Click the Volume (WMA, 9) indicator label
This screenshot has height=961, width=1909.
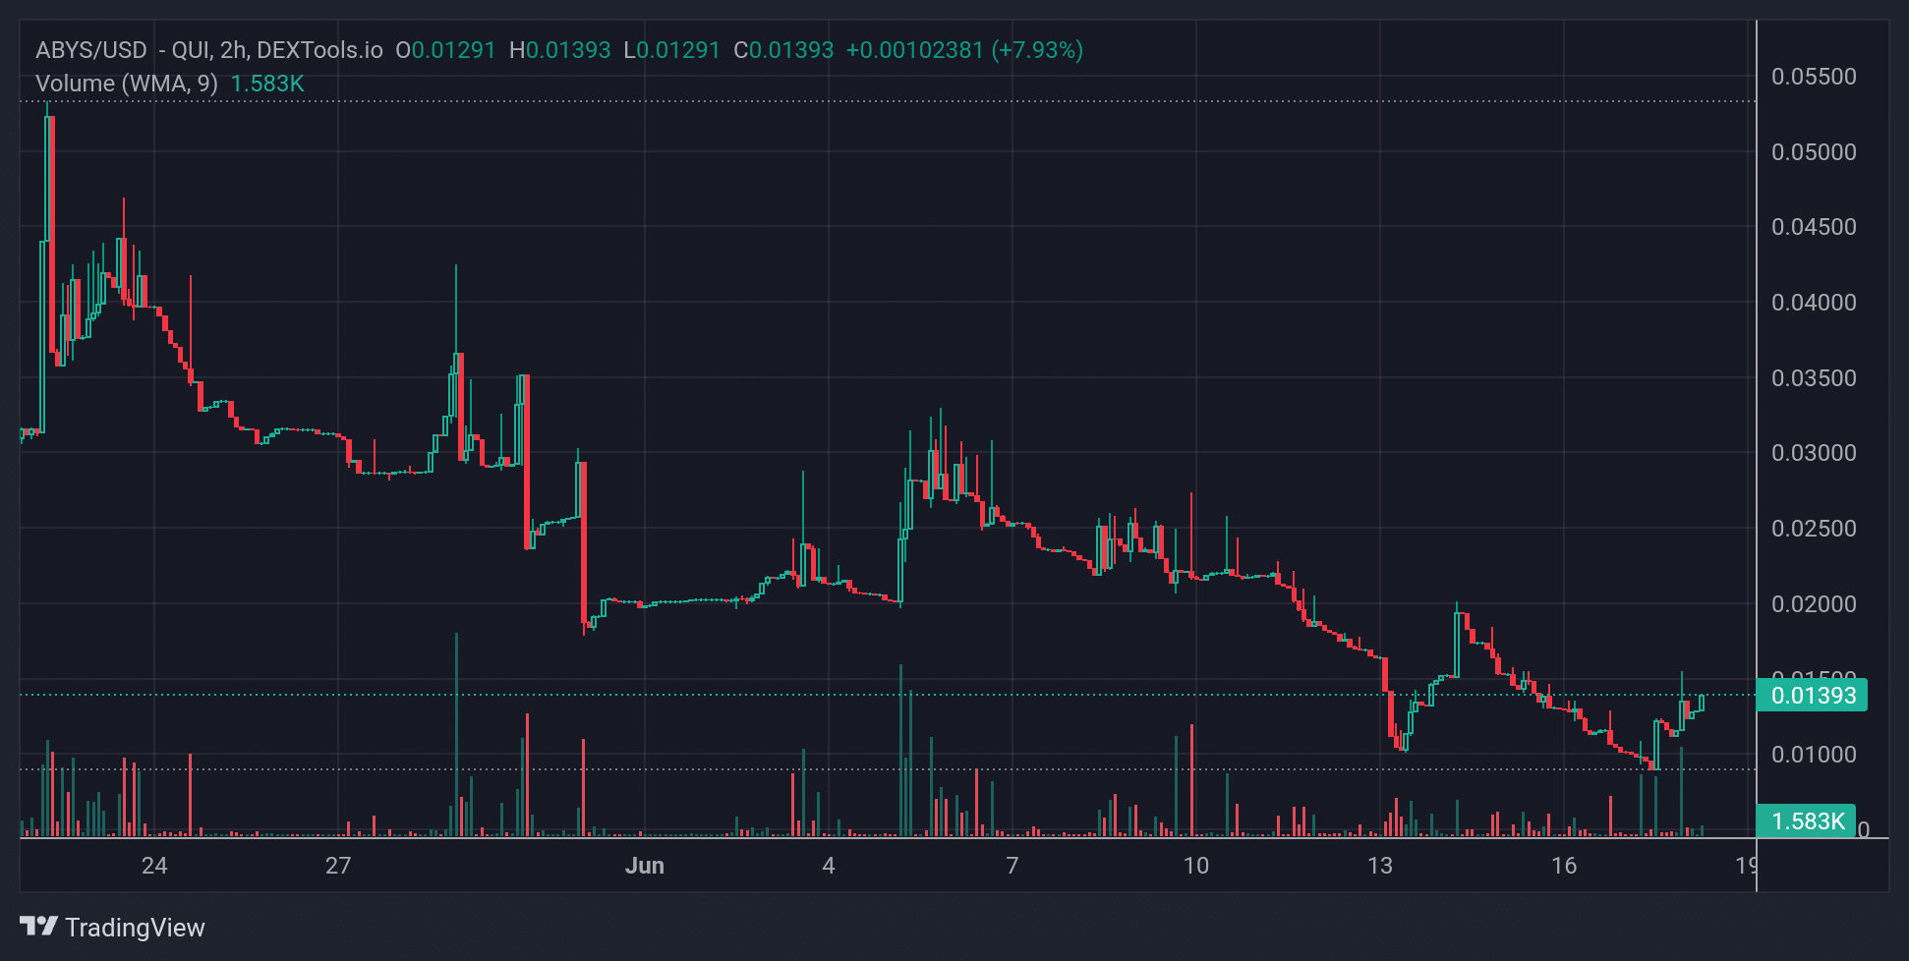tap(127, 84)
